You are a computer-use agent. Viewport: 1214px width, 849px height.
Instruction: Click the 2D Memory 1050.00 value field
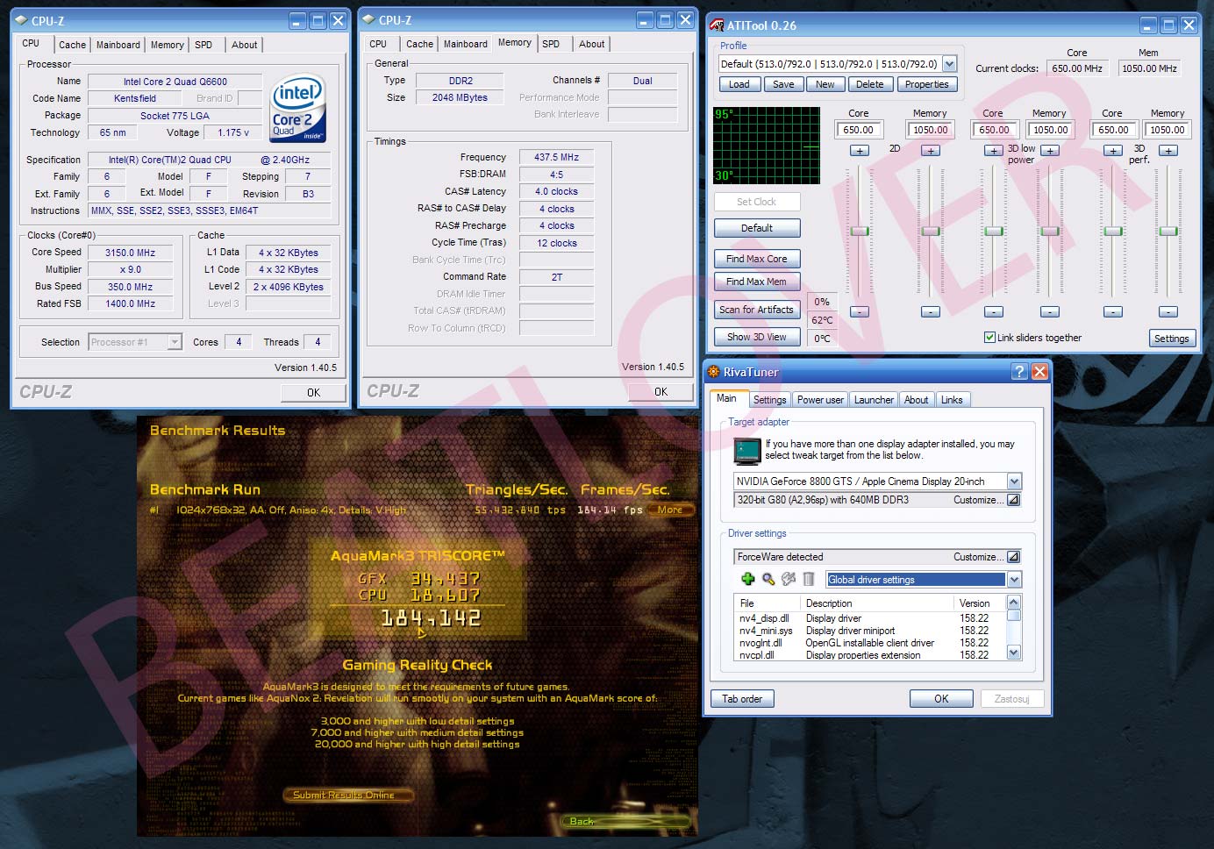pyautogui.click(x=931, y=130)
